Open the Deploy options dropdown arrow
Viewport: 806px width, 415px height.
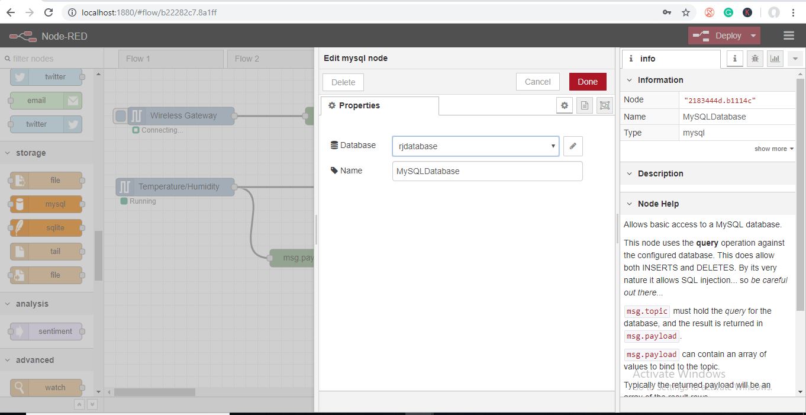[753, 36]
